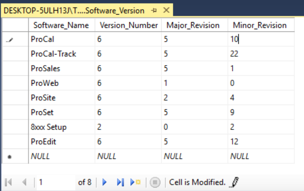Edit ProCal Minor_Revision cell showing 10
Viewport: 304px width, 191px height.
click(x=261, y=39)
